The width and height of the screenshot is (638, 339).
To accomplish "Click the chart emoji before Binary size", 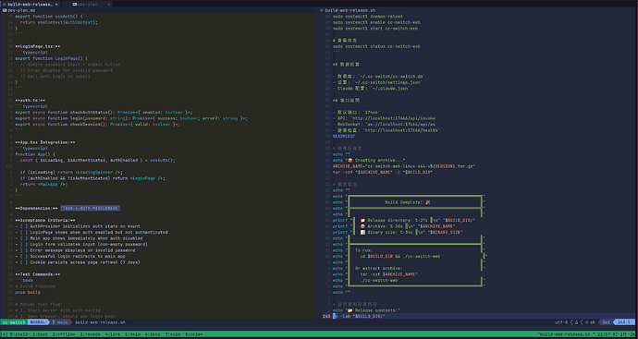I will [x=362, y=232].
